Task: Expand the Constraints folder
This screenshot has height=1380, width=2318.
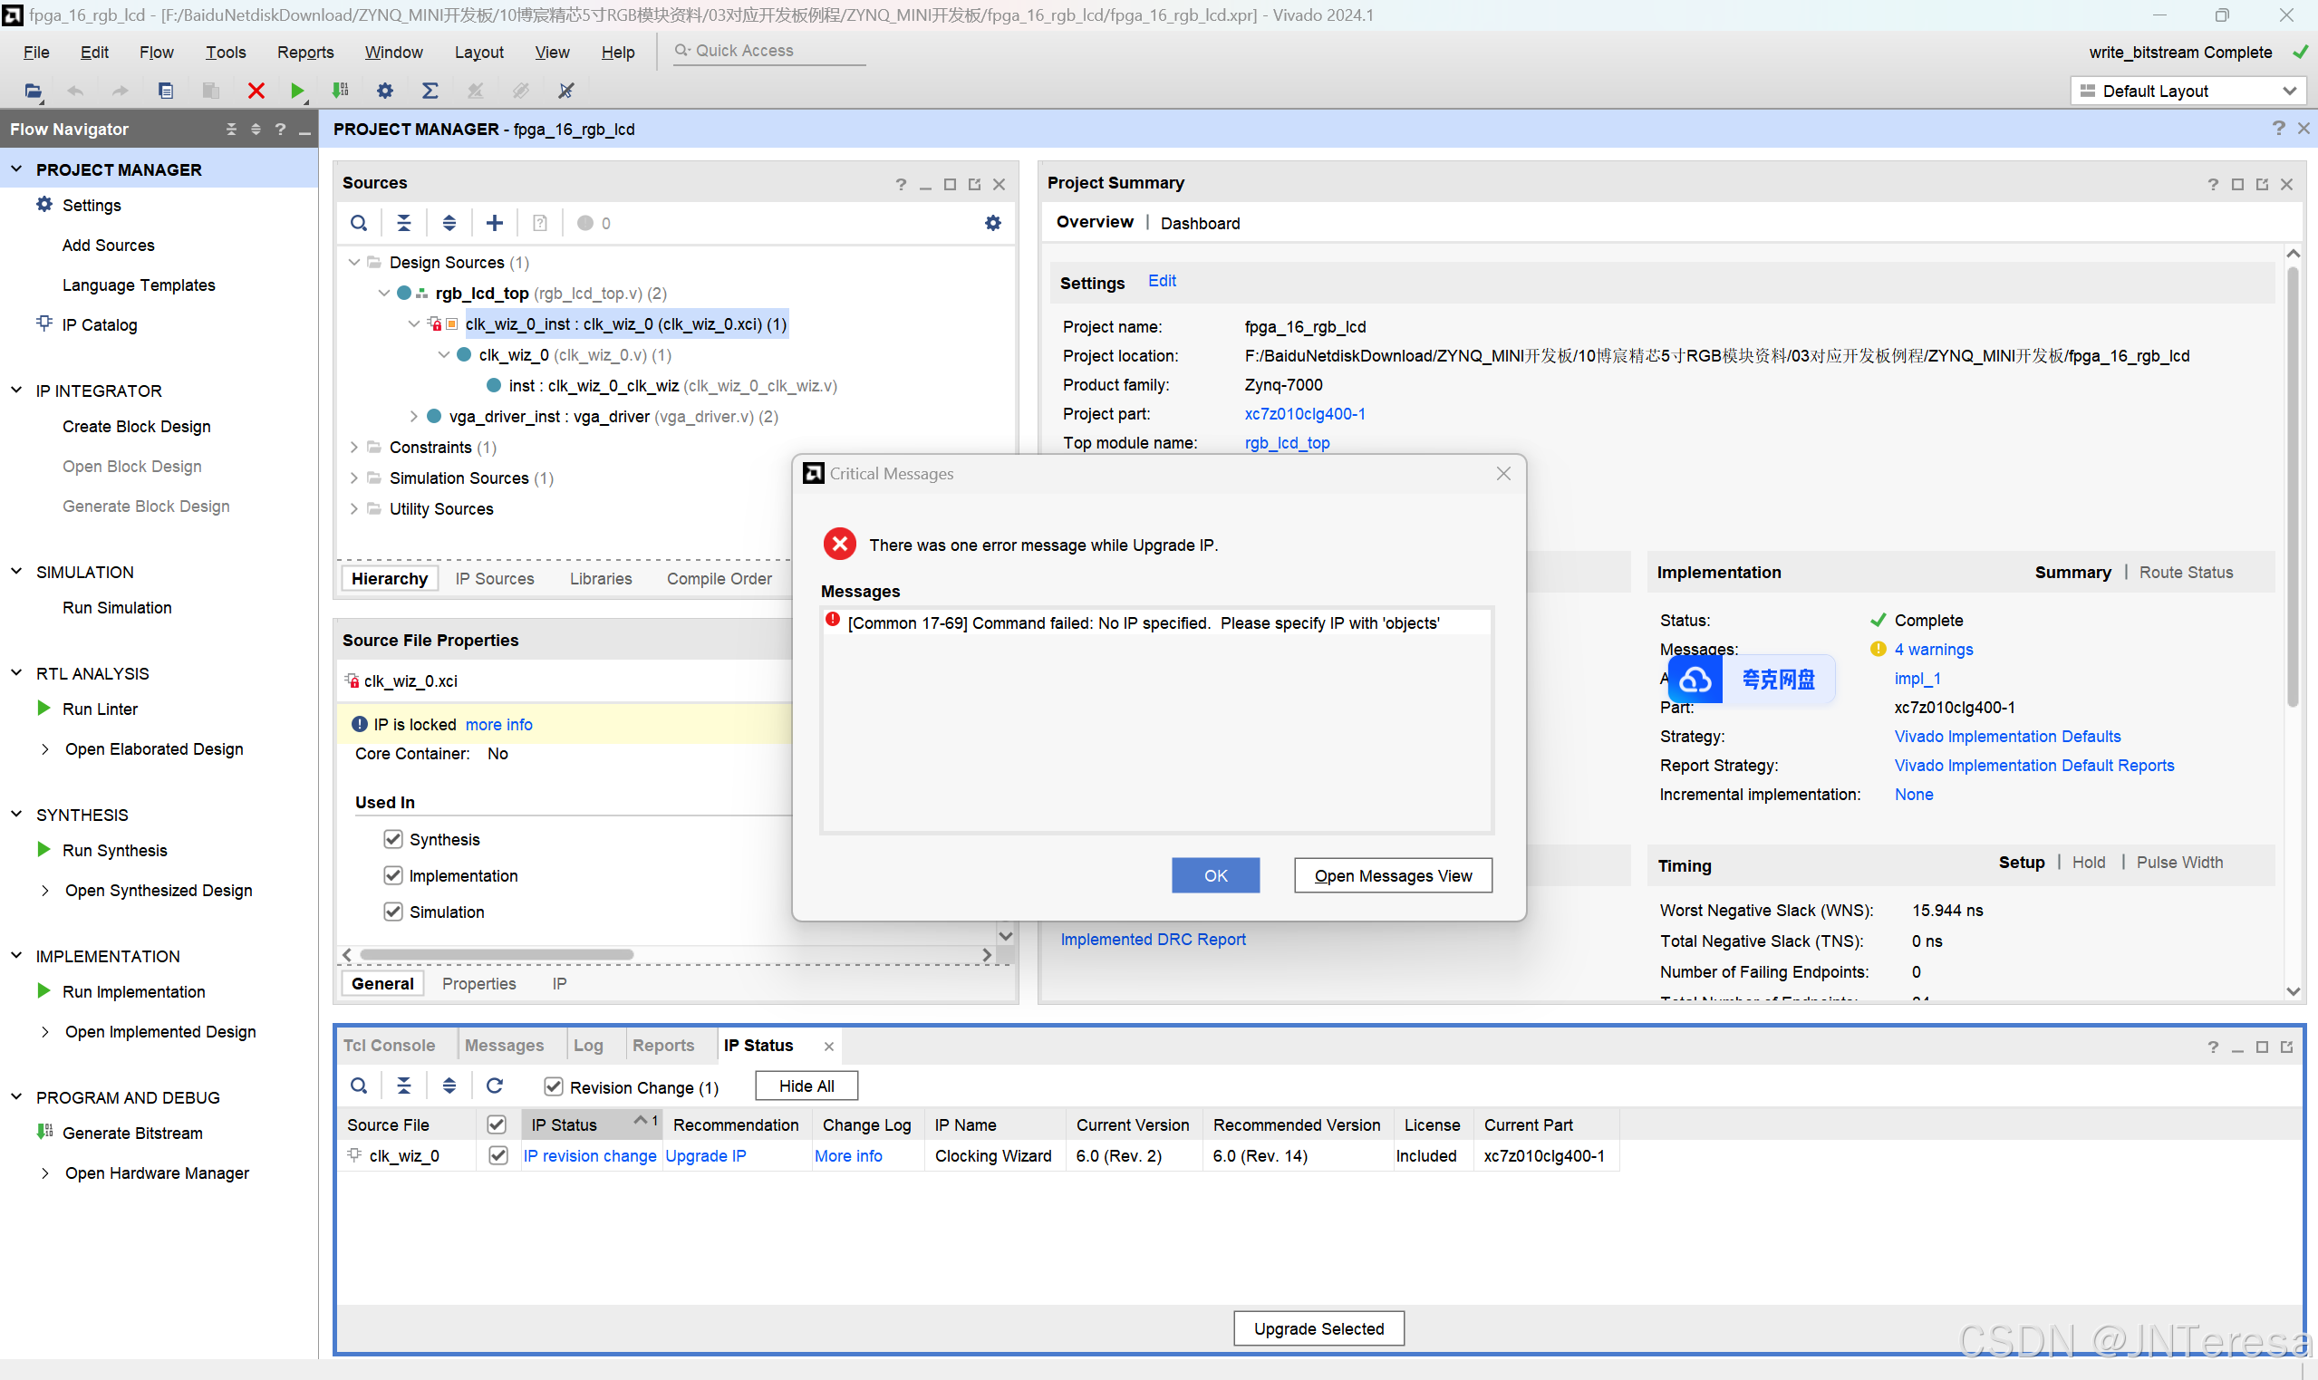Action: 353,448
